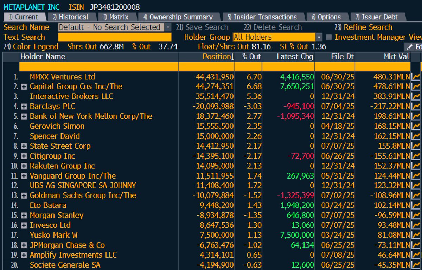Image resolution: width=422 pixels, height=270 pixels.
Task: Open chart icon for State Street Corp row
Action: click(x=415, y=146)
